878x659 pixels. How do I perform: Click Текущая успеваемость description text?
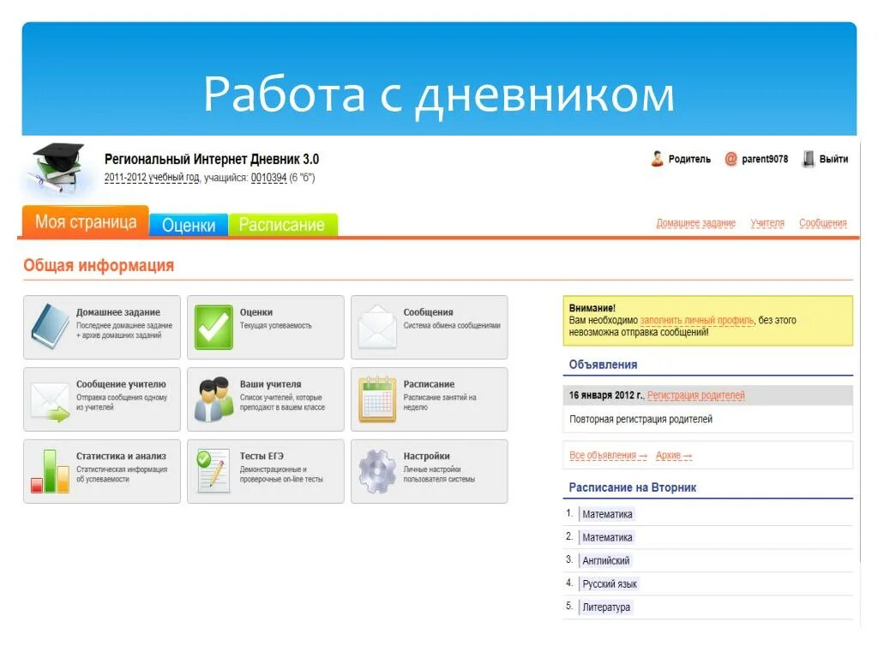275,325
